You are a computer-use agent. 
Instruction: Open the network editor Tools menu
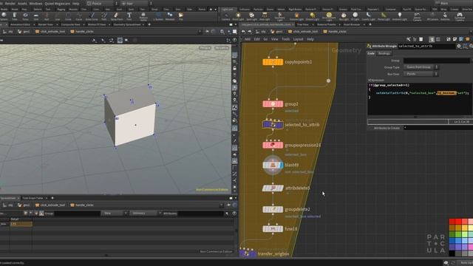pyautogui.click(x=285, y=39)
